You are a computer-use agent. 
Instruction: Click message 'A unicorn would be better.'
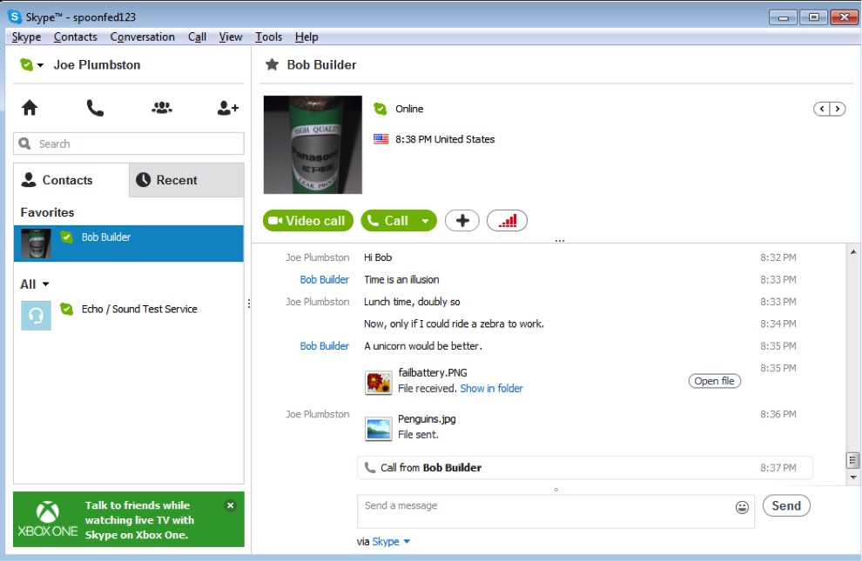pos(423,346)
